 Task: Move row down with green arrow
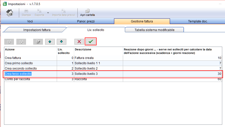click(61, 42)
